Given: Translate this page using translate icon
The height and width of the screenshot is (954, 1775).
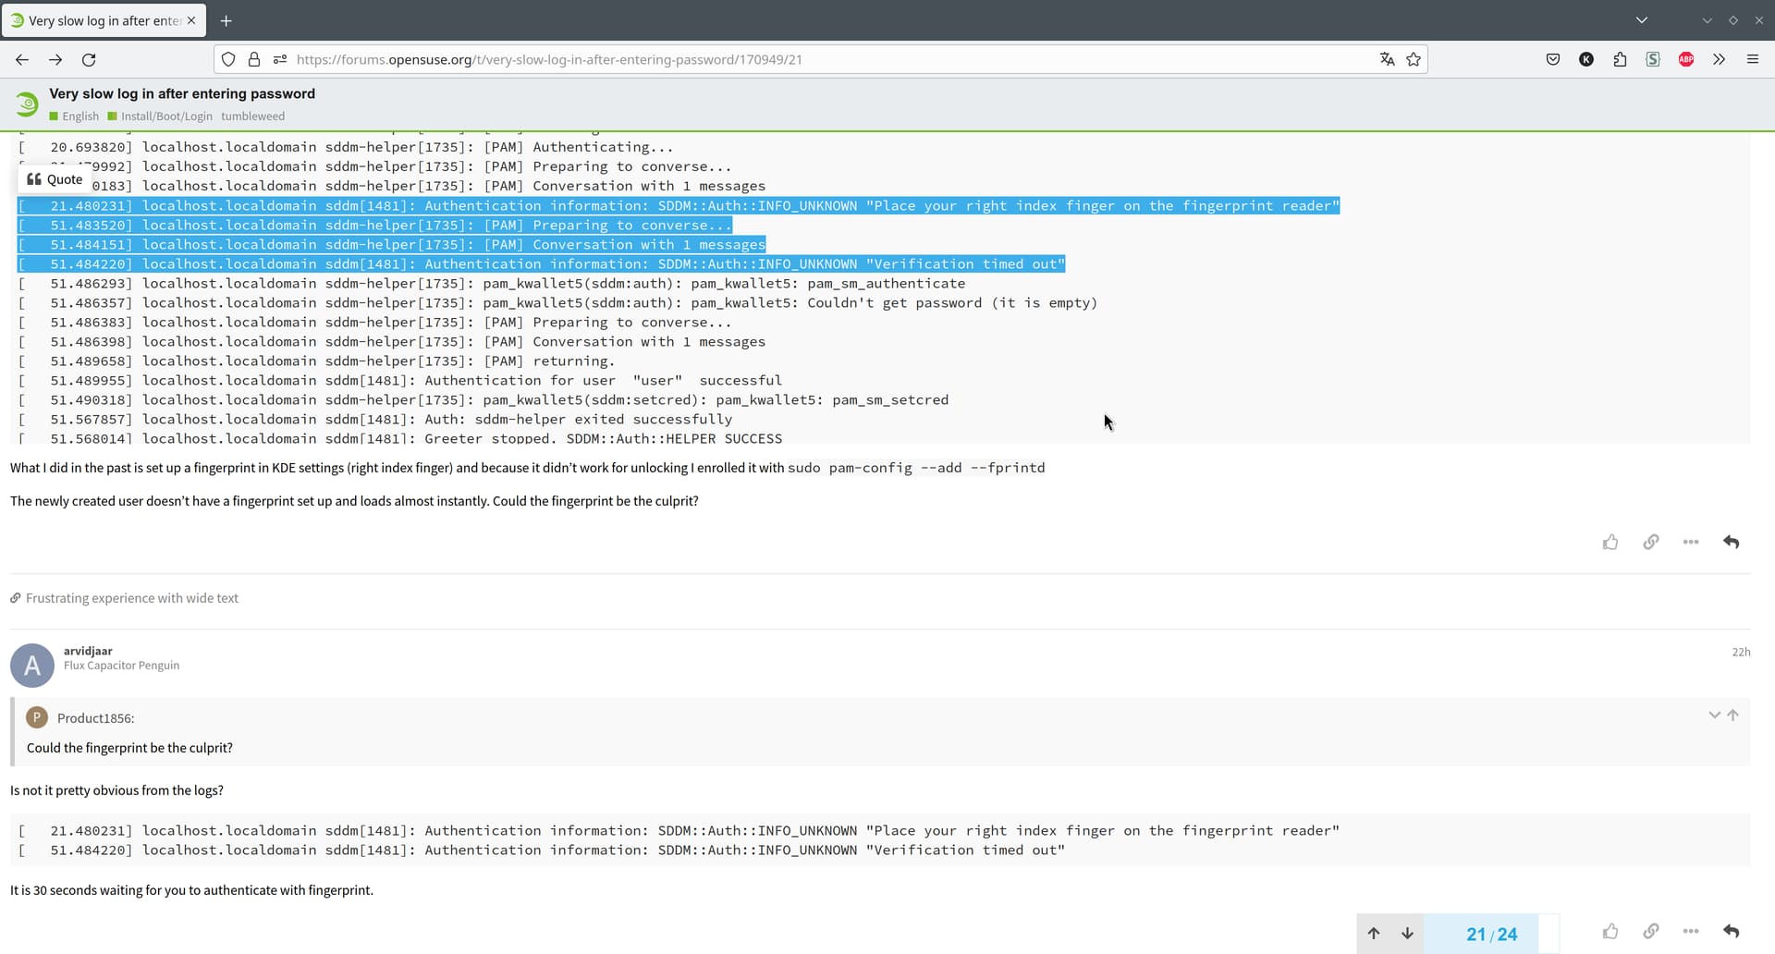Looking at the screenshot, I should (x=1387, y=59).
